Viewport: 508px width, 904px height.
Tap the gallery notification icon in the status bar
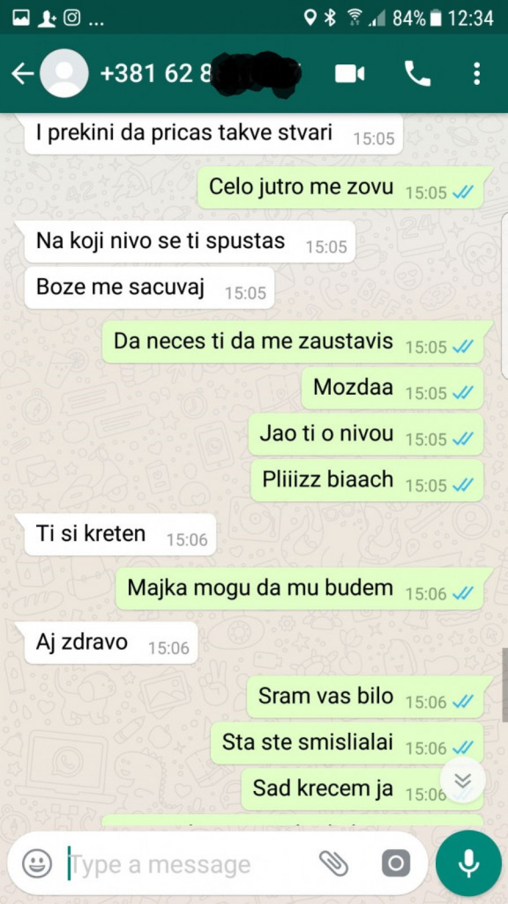click(21, 18)
